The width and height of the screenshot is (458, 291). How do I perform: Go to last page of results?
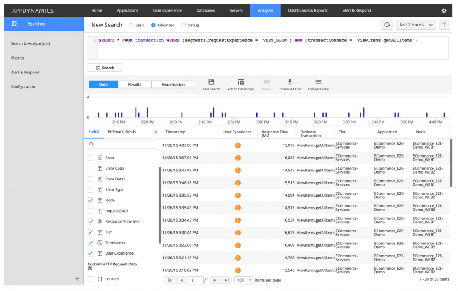click(x=226, y=280)
